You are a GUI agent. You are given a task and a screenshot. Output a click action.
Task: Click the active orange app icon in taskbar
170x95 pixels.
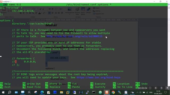[107, 92]
